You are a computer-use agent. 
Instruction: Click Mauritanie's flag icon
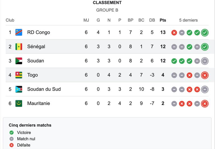pos(19,103)
